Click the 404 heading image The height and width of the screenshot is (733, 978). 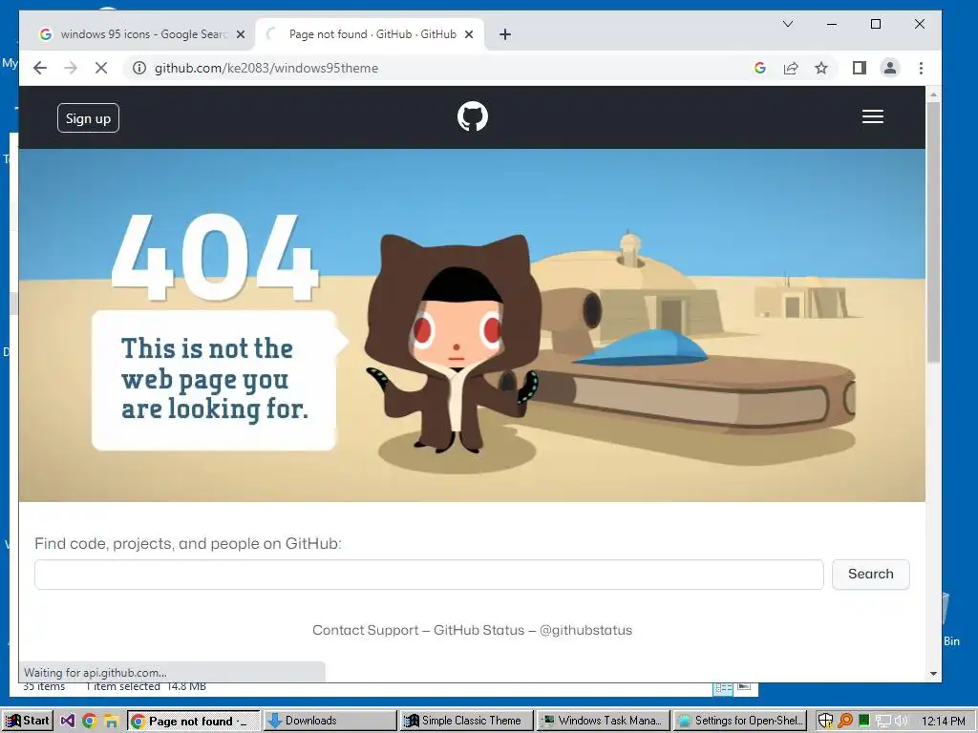coord(214,258)
